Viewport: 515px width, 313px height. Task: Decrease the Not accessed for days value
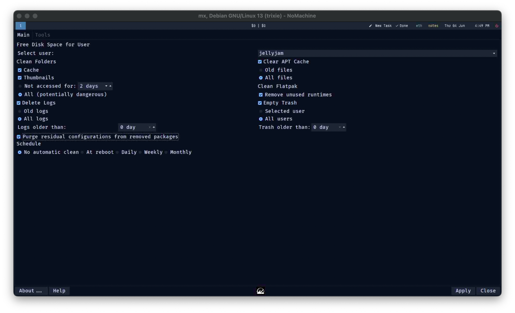pos(106,86)
